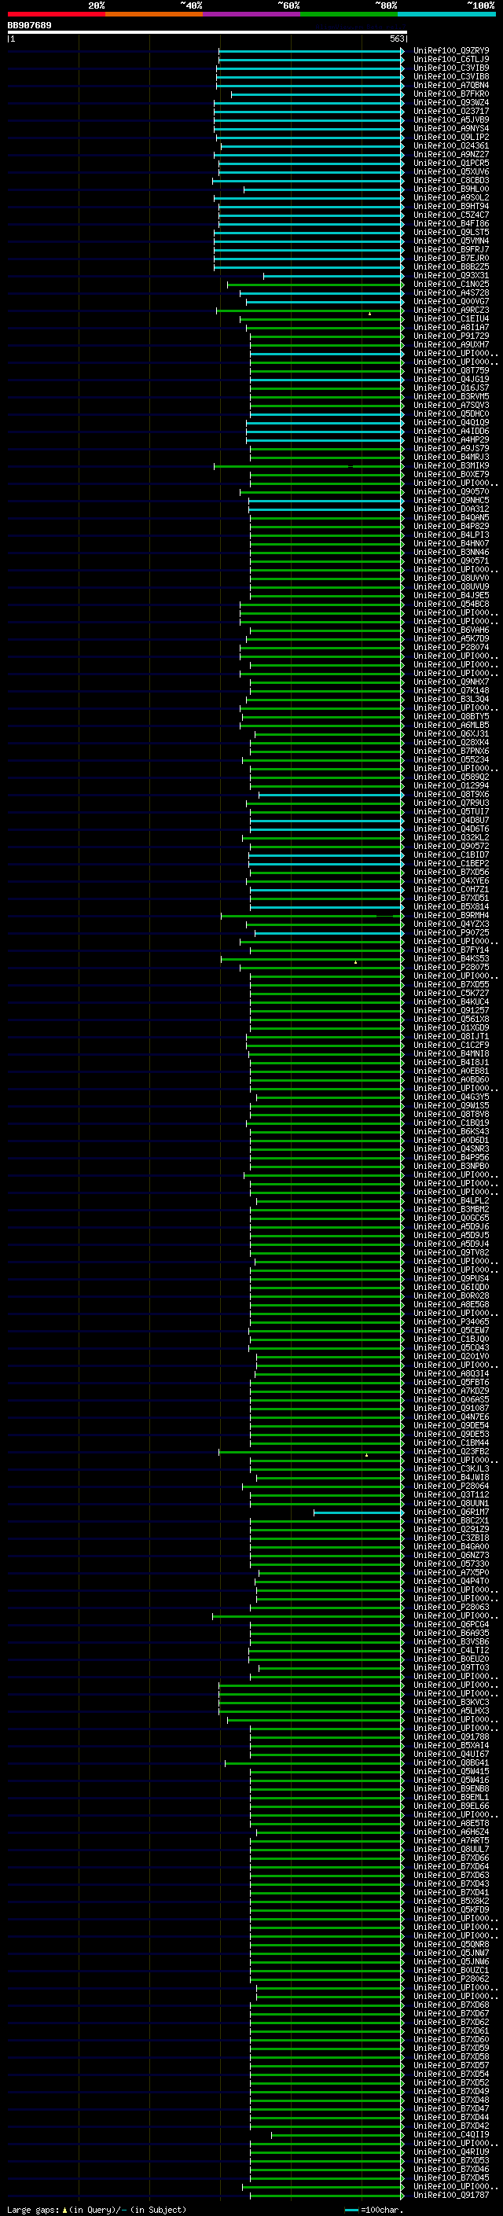Select the UniRef100_Q5XUV6 label
This screenshot has width=503, height=2216.
click(450, 172)
